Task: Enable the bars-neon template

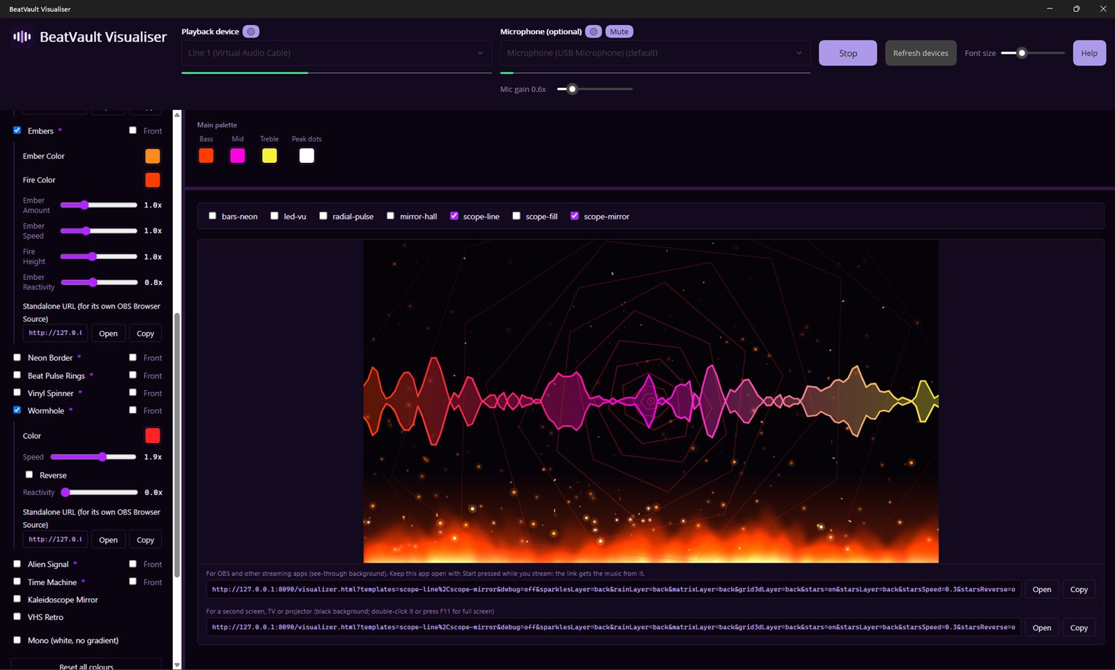Action: coord(213,216)
